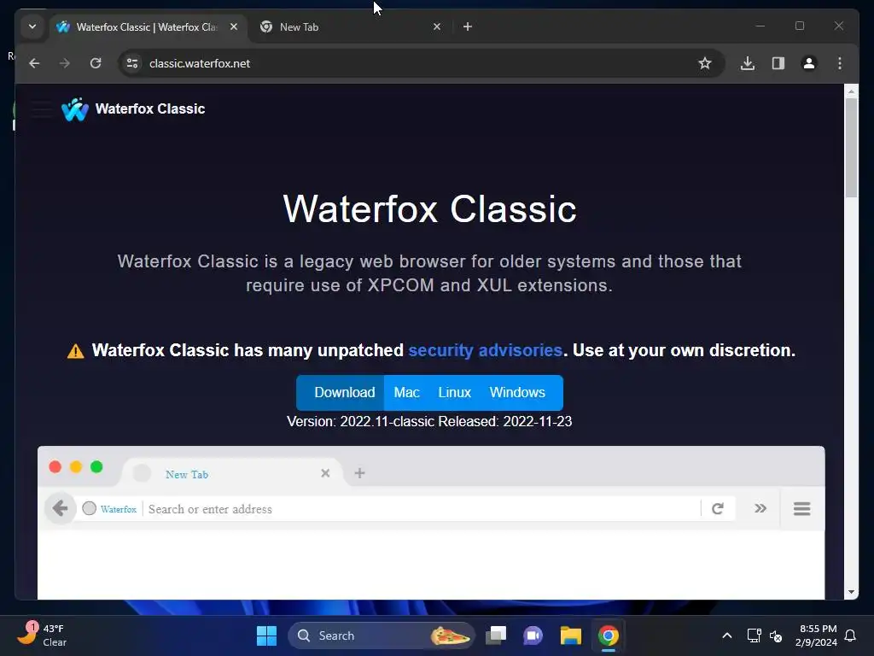The width and height of the screenshot is (874, 656).
Task: Open the clock showing 8:55 PM
Action: tap(815, 635)
